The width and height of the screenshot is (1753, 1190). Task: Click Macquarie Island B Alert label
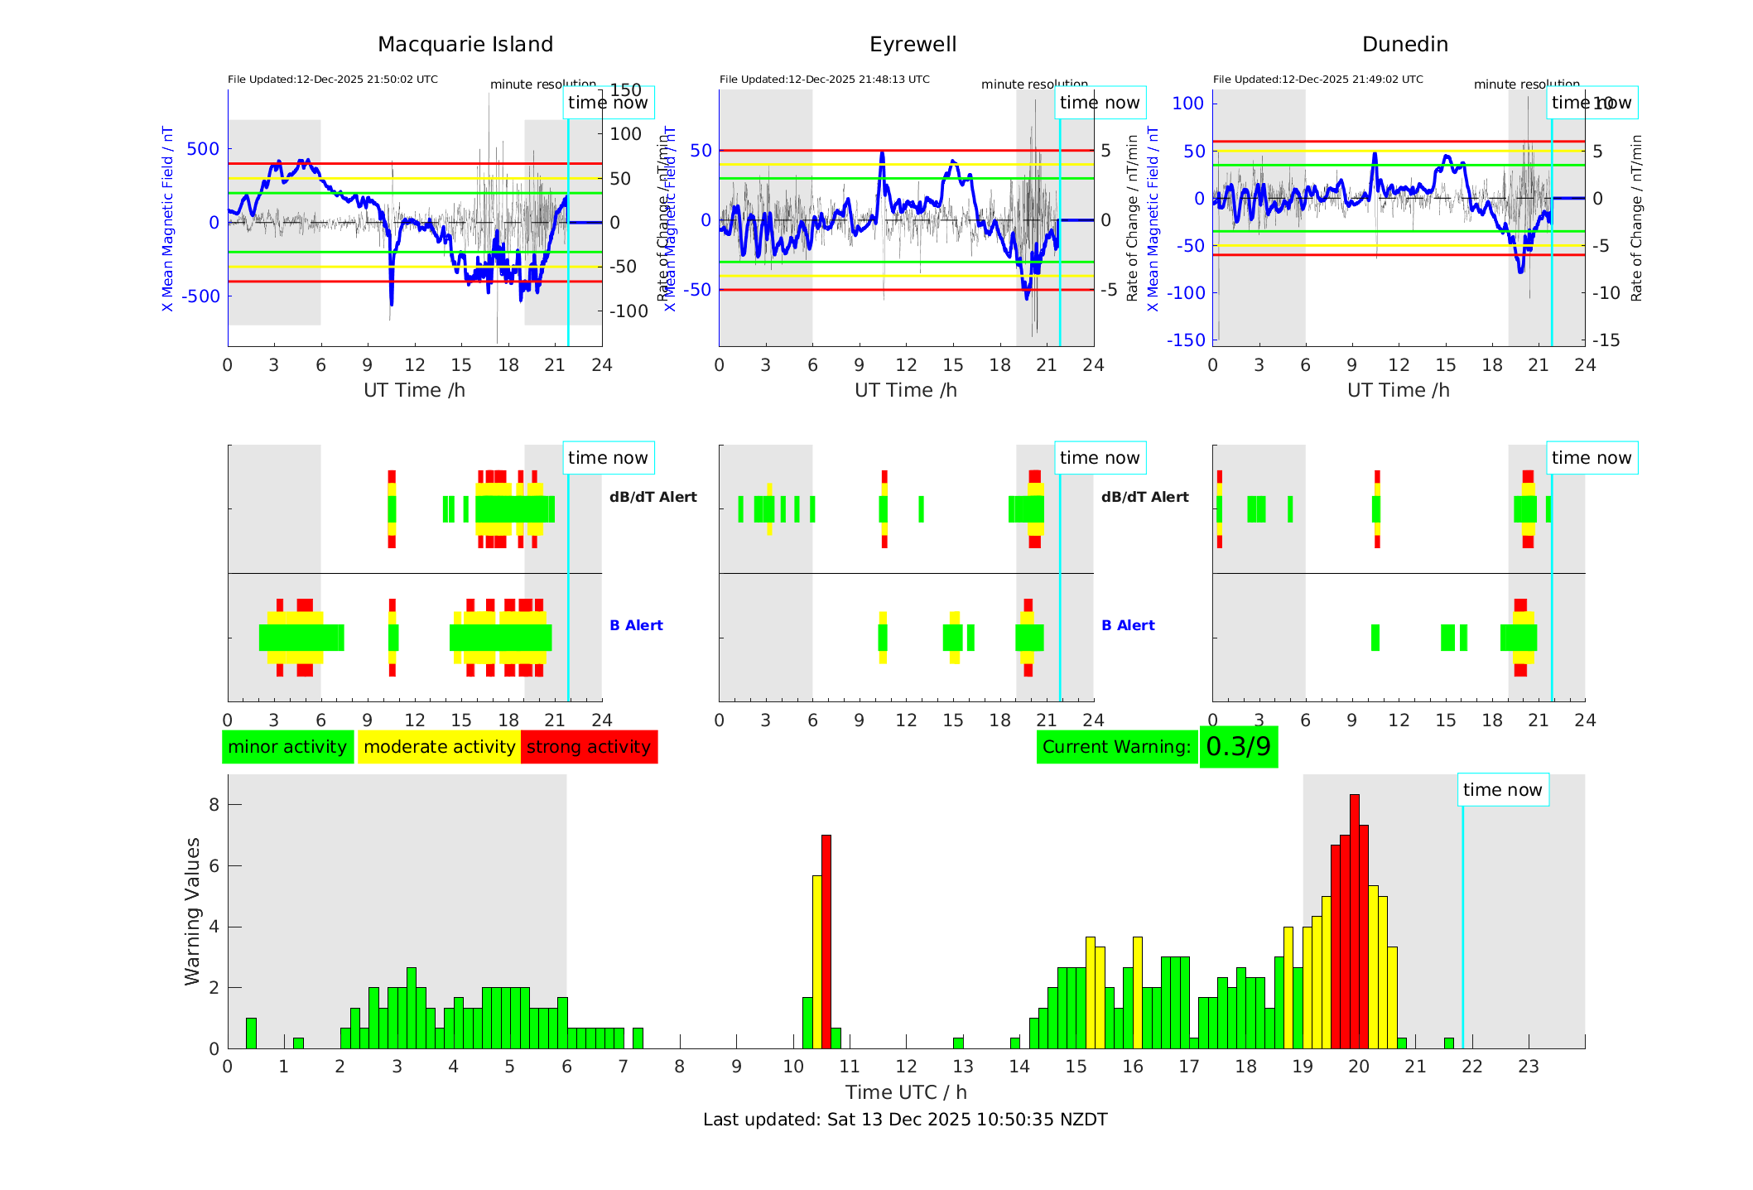(636, 625)
